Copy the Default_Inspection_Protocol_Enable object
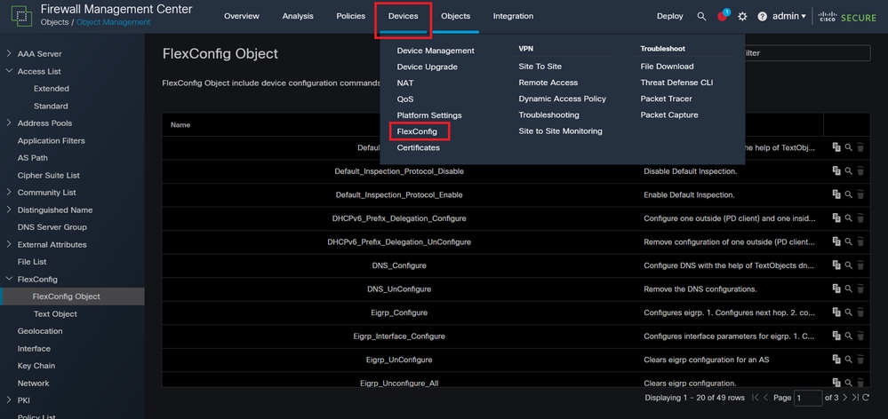 (836, 194)
